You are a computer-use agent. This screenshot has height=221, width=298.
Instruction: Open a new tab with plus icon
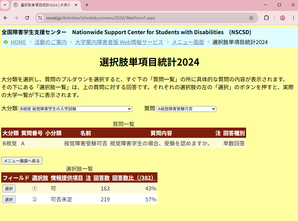point(87,5)
